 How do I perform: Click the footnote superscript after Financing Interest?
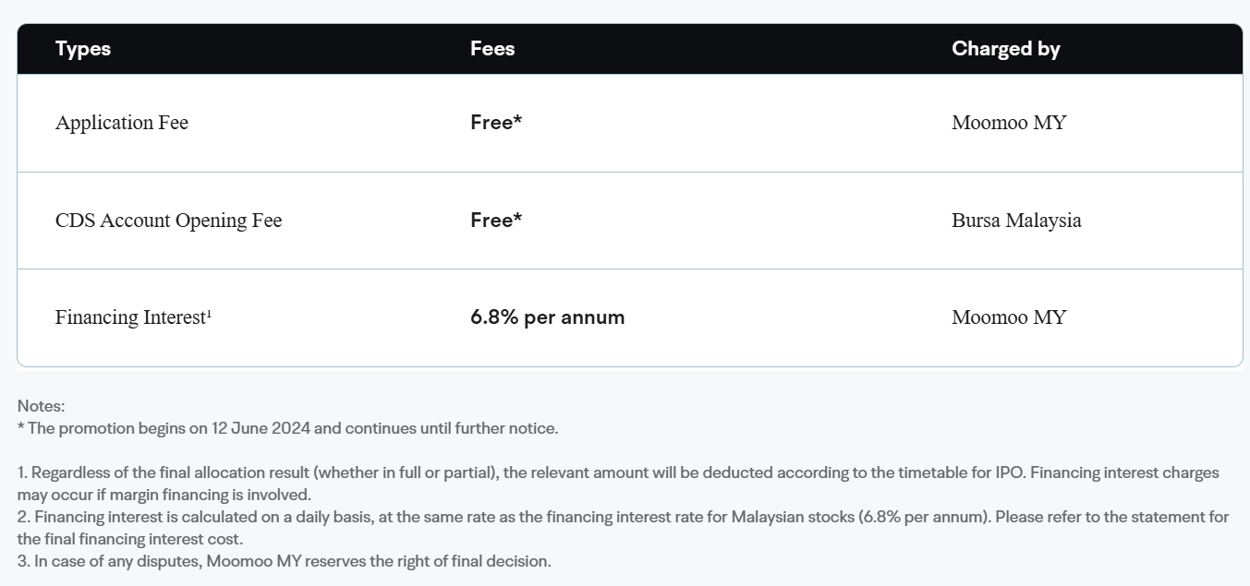pyautogui.click(x=209, y=314)
